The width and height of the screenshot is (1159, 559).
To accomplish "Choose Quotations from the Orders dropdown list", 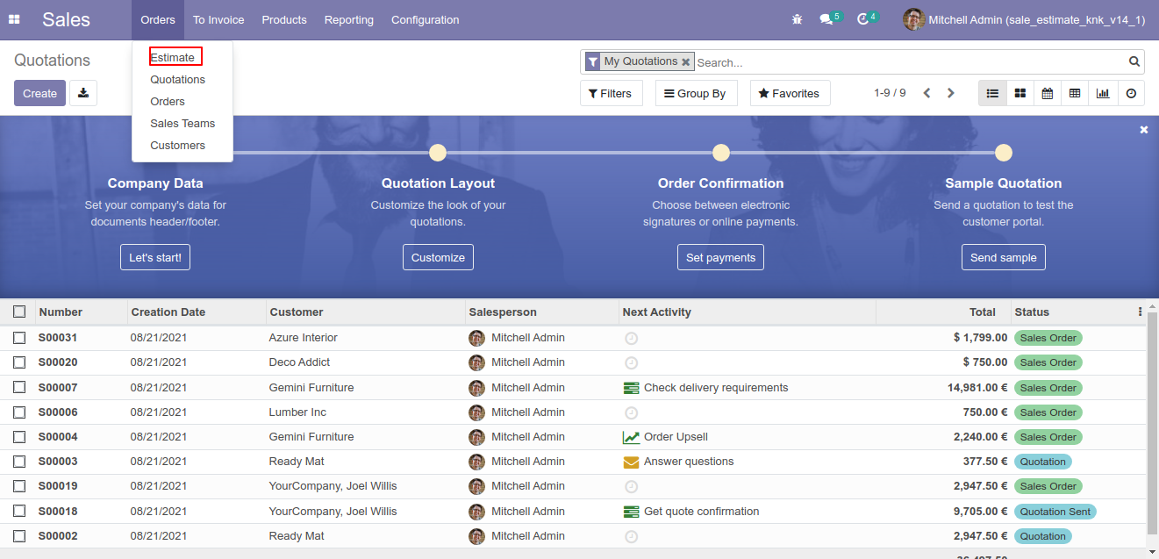I will pyautogui.click(x=178, y=79).
